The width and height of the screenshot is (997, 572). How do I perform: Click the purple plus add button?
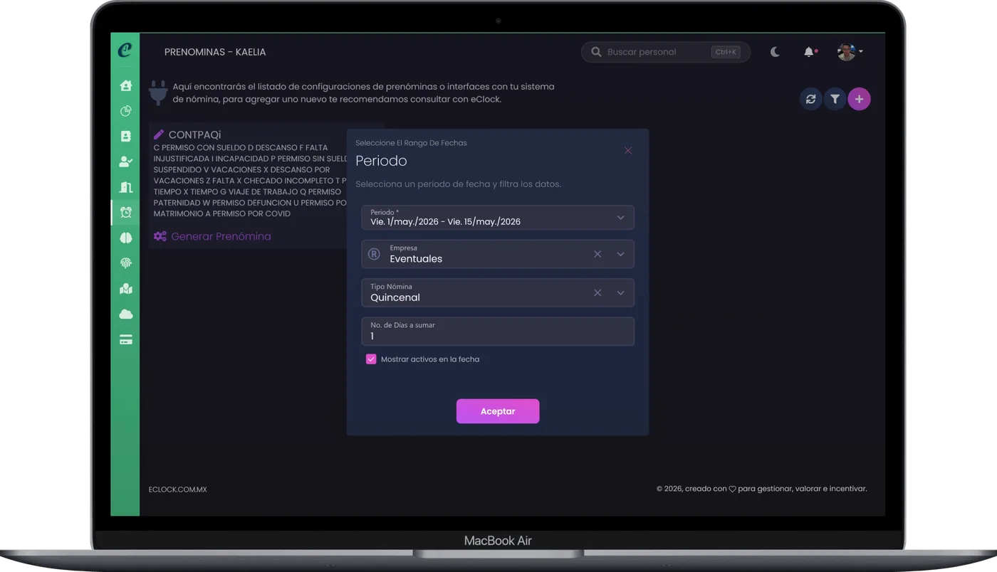859,99
